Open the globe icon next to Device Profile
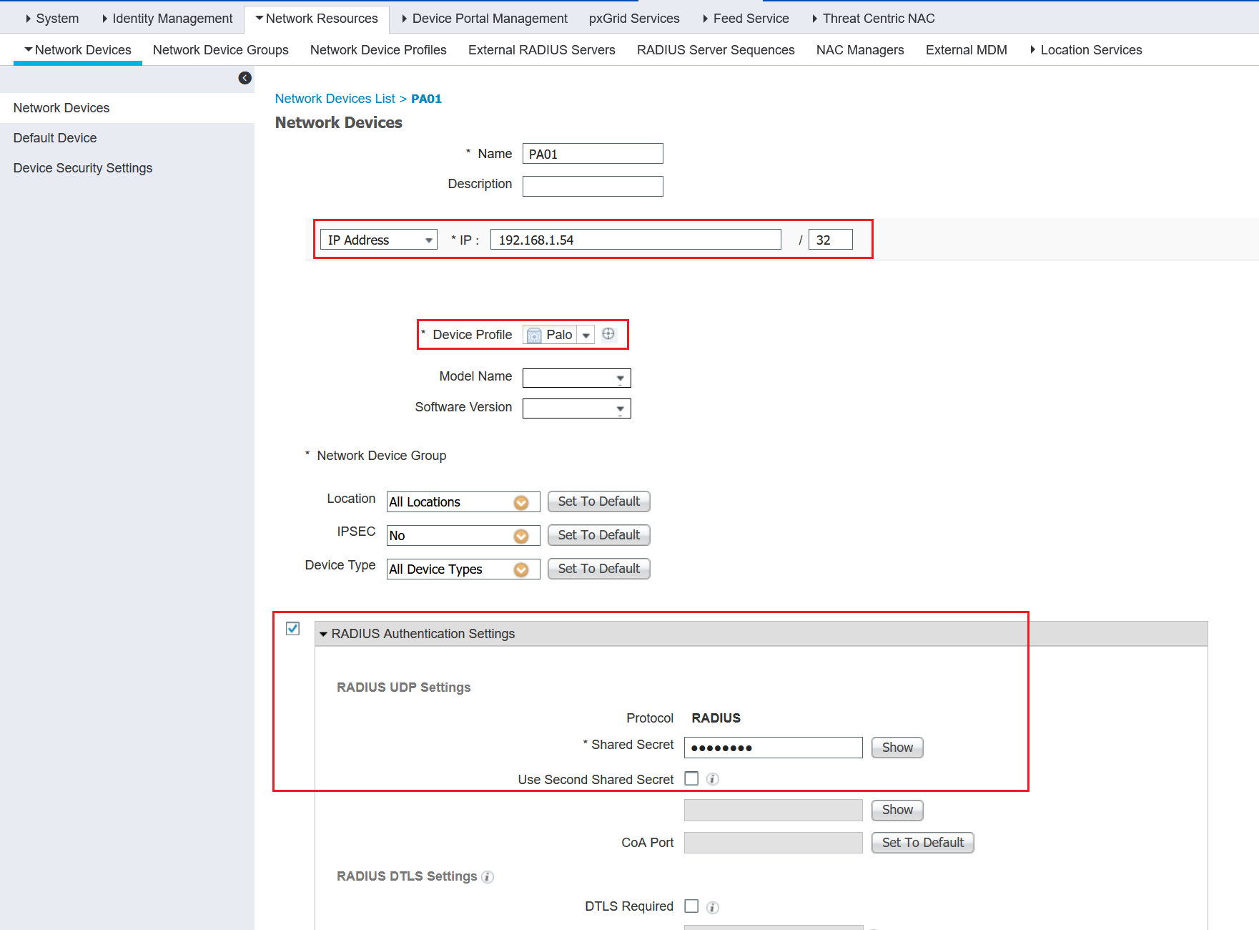The width and height of the screenshot is (1259, 930). tap(608, 333)
